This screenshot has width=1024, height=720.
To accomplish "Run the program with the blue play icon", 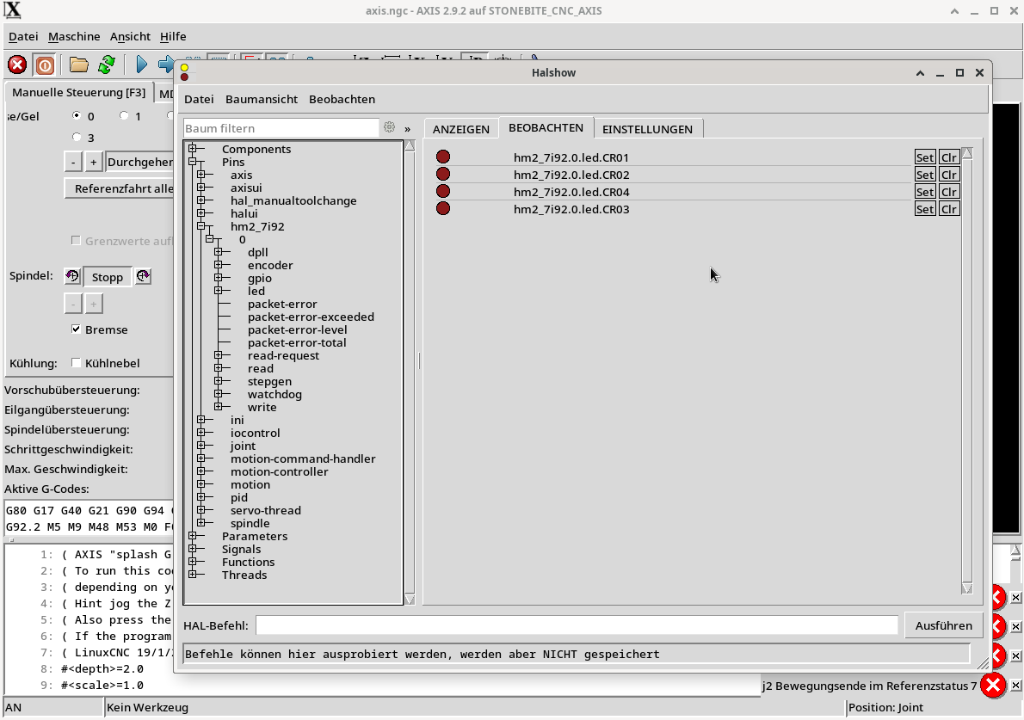I will tap(141, 65).
